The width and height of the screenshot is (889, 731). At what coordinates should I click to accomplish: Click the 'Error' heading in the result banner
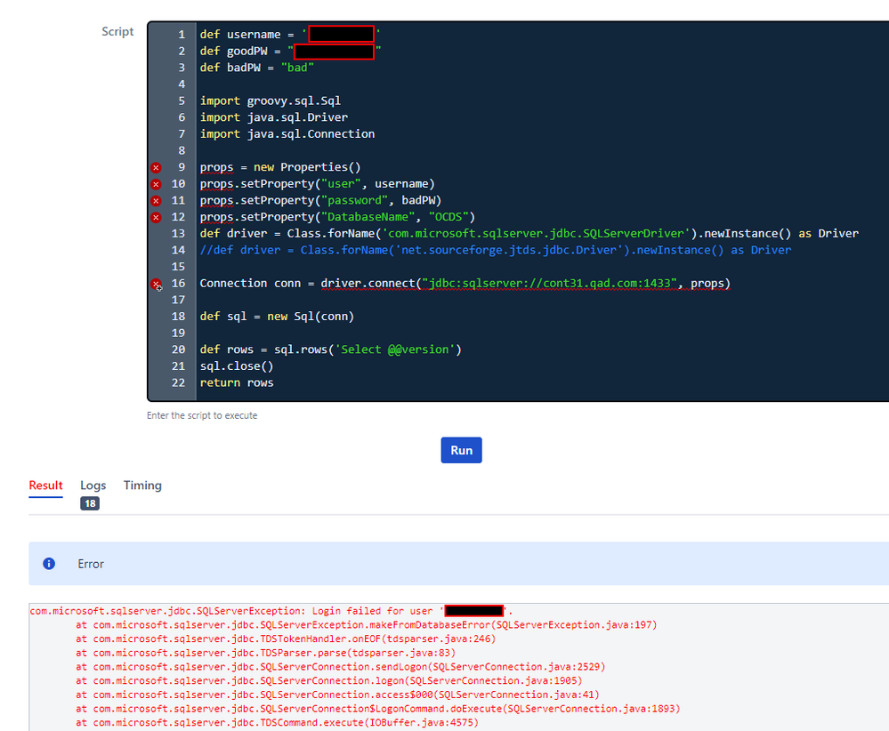coord(91,564)
